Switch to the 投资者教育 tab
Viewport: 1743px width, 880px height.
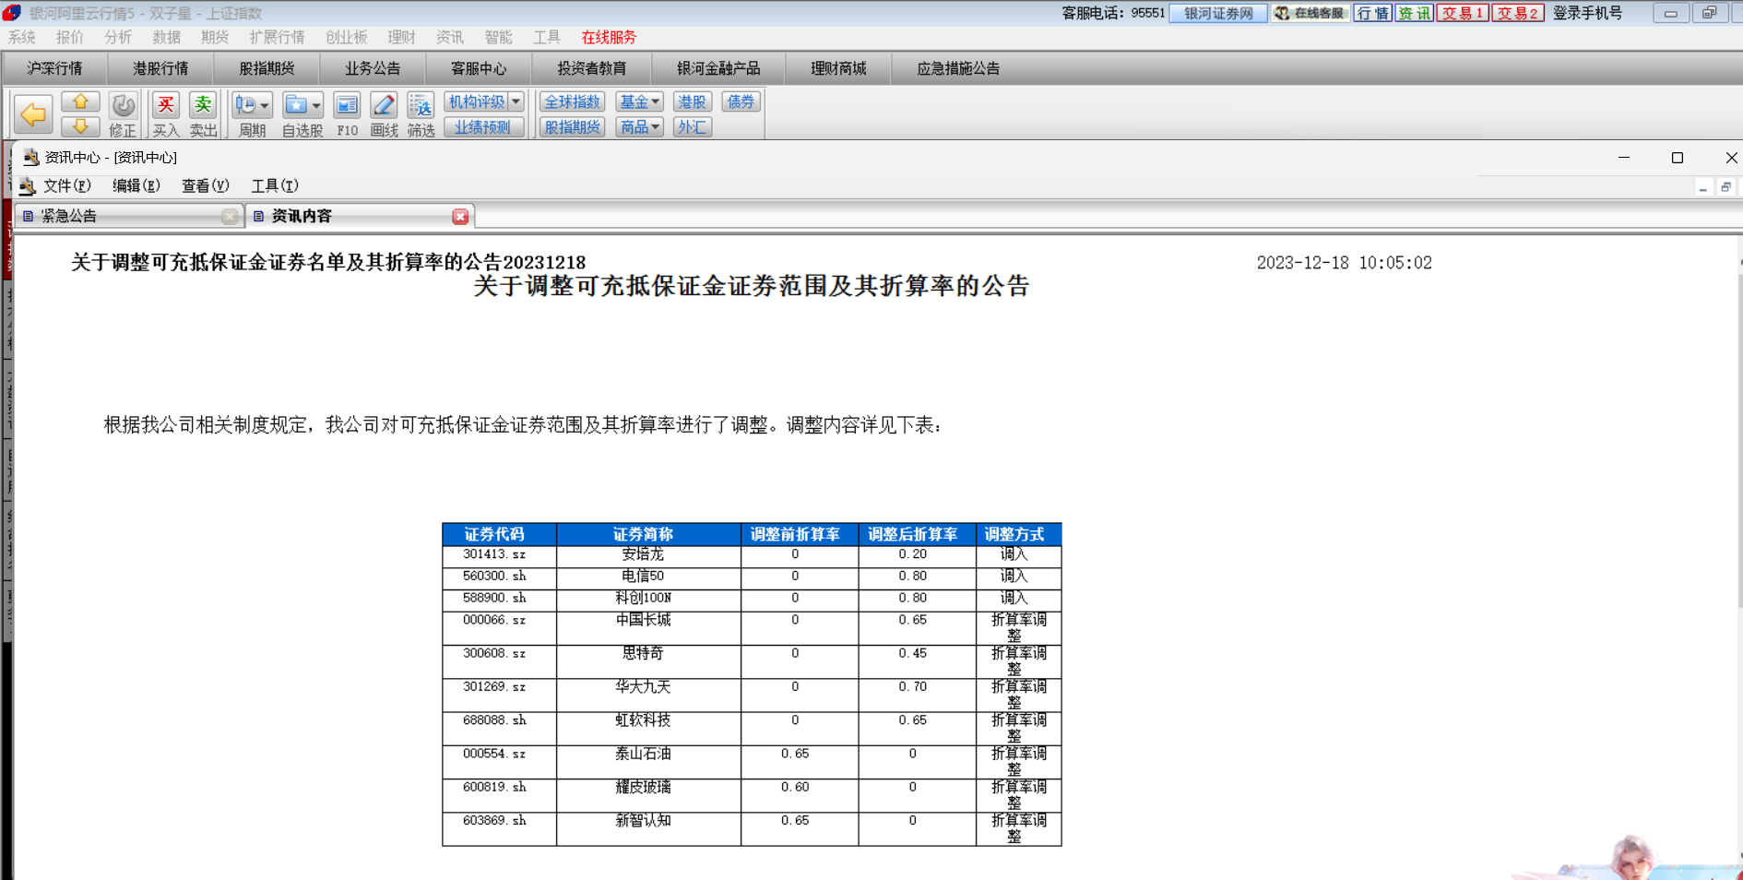(x=592, y=68)
